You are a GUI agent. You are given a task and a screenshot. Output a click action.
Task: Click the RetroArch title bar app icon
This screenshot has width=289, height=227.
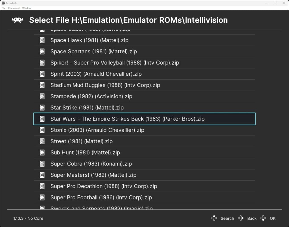pos(3,3)
